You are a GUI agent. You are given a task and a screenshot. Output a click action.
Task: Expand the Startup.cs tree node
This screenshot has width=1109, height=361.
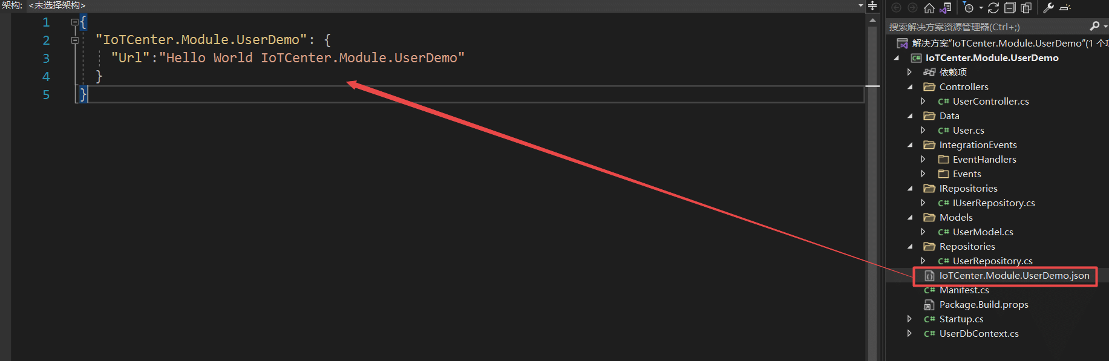pyautogui.click(x=909, y=319)
